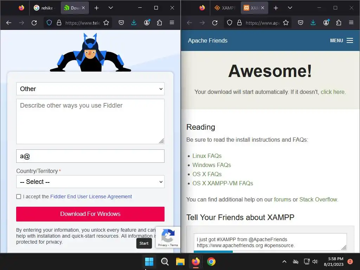The width and height of the screenshot is (360, 270).
Task: Click left window URL address bar
Action: pos(82,23)
